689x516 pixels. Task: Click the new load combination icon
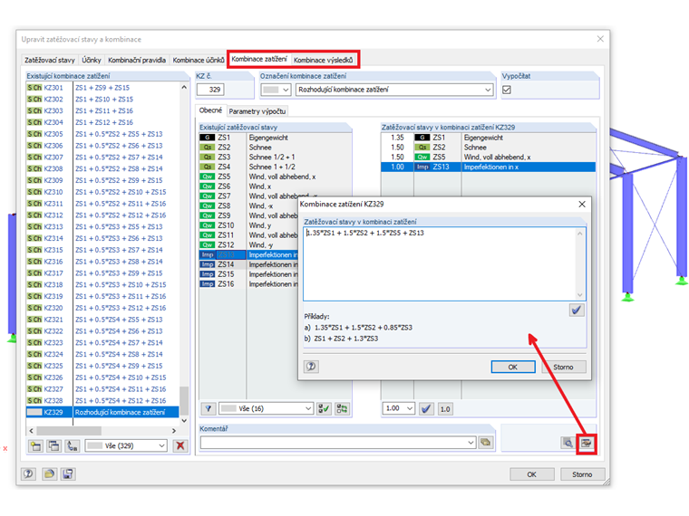coord(35,445)
